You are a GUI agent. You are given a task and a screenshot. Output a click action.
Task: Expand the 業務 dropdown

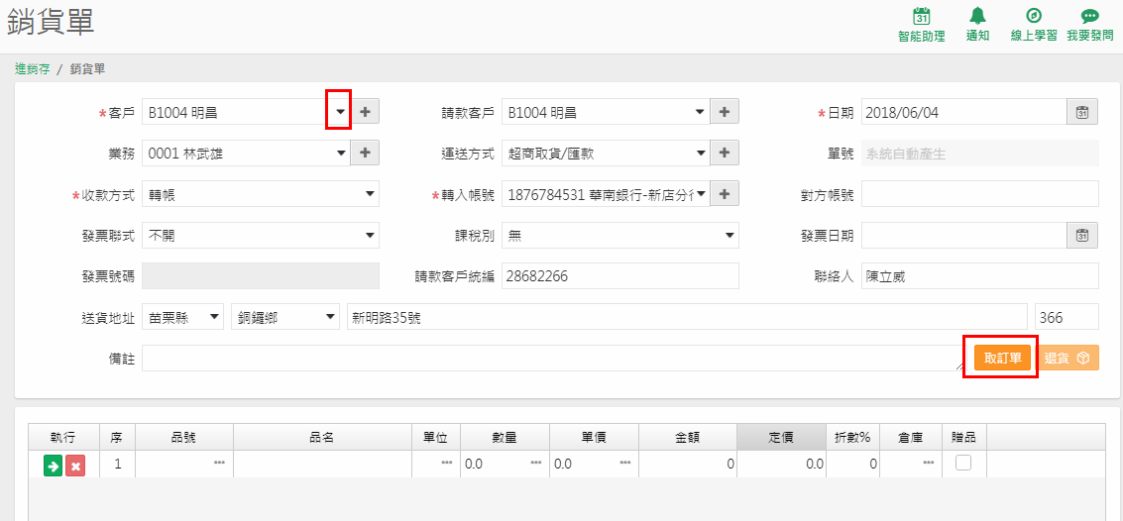[341, 153]
